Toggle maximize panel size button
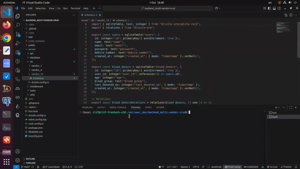This screenshot has width=300, height=169. [291, 107]
